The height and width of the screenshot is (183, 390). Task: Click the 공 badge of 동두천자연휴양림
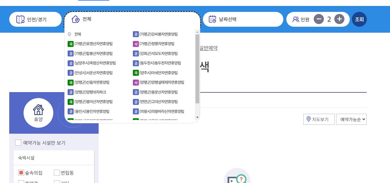[x=136, y=63]
